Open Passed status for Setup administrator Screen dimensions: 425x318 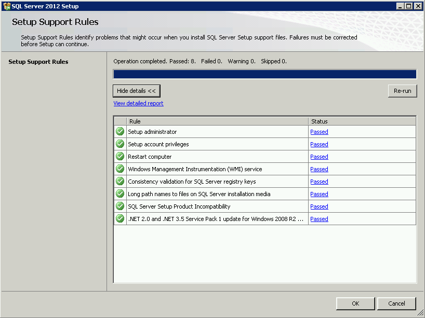click(319, 132)
